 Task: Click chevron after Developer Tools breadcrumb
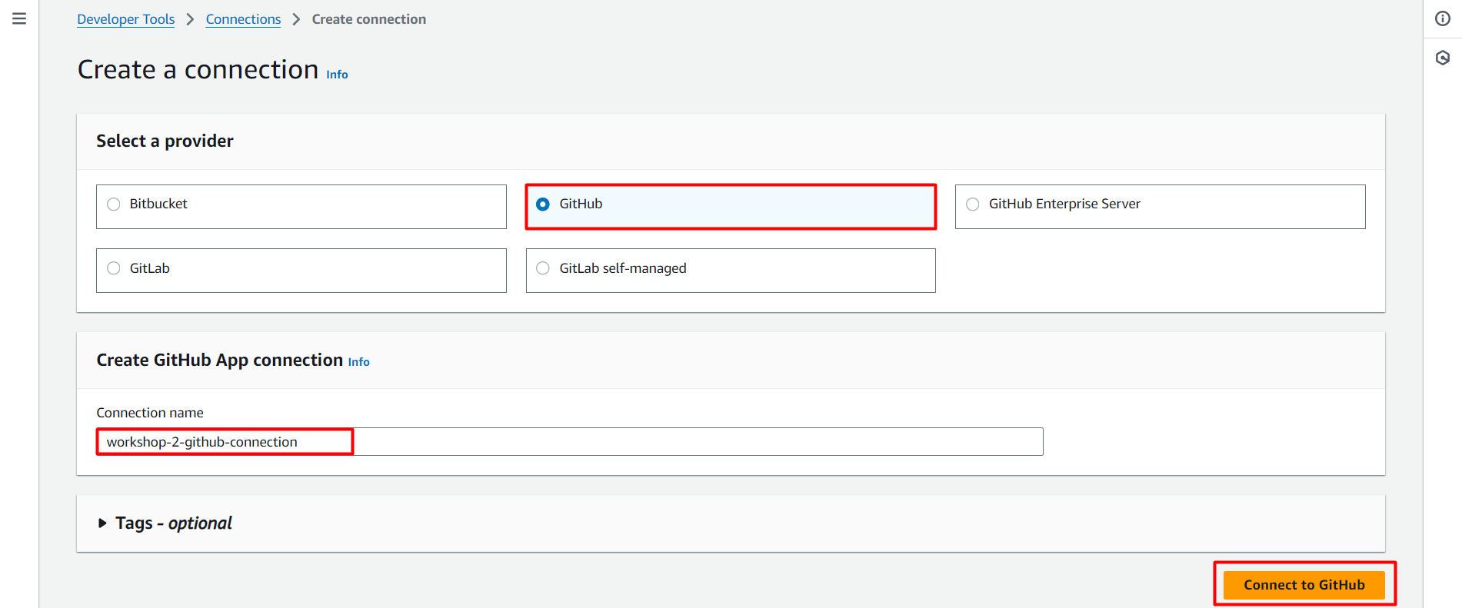[x=190, y=19]
